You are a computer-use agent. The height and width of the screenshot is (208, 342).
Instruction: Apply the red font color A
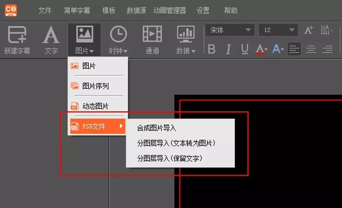[260, 49]
